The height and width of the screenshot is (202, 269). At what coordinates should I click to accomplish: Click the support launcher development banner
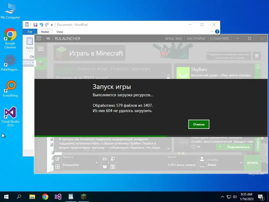coord(229,56)
